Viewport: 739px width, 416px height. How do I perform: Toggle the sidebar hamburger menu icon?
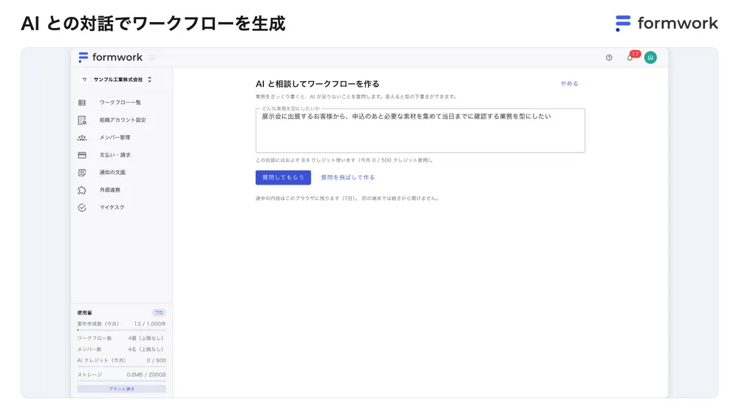point(152,58)
